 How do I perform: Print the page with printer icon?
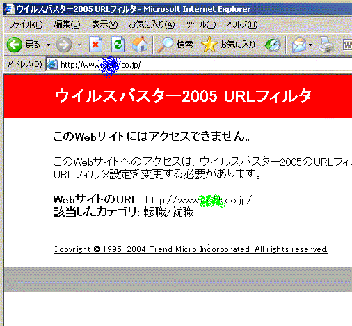point(326,45)
